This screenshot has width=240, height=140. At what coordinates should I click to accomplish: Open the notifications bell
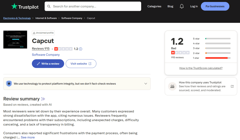point(182,6)
